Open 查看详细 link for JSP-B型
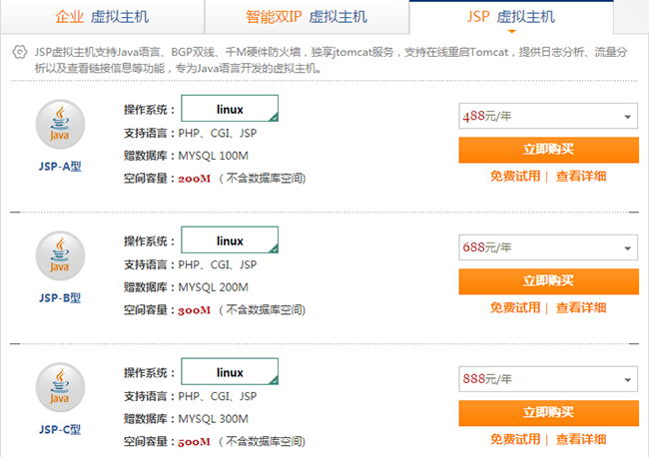This screenshot has width=649, height=457. [x=581, y=307]
